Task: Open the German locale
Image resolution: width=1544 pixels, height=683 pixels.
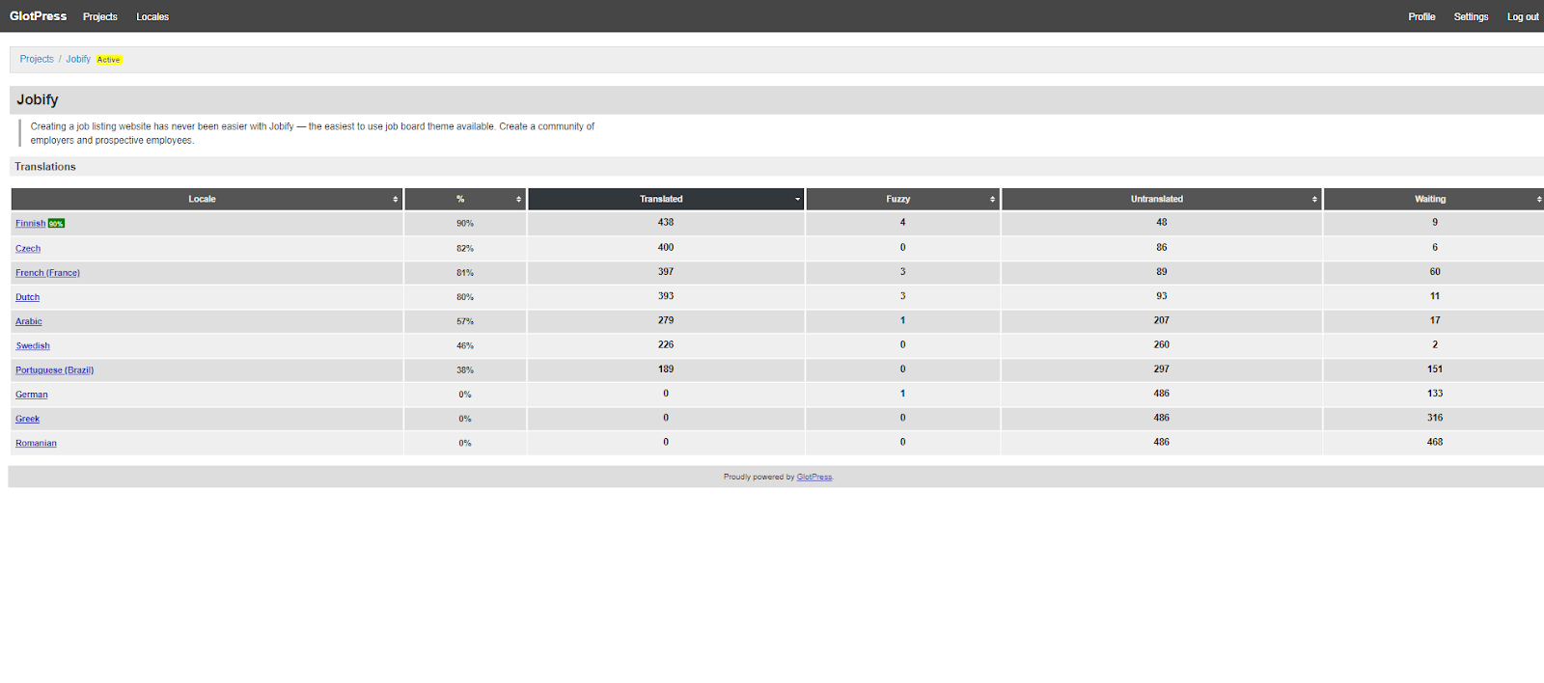Action: pyautogui.click(x=32, y=395)
